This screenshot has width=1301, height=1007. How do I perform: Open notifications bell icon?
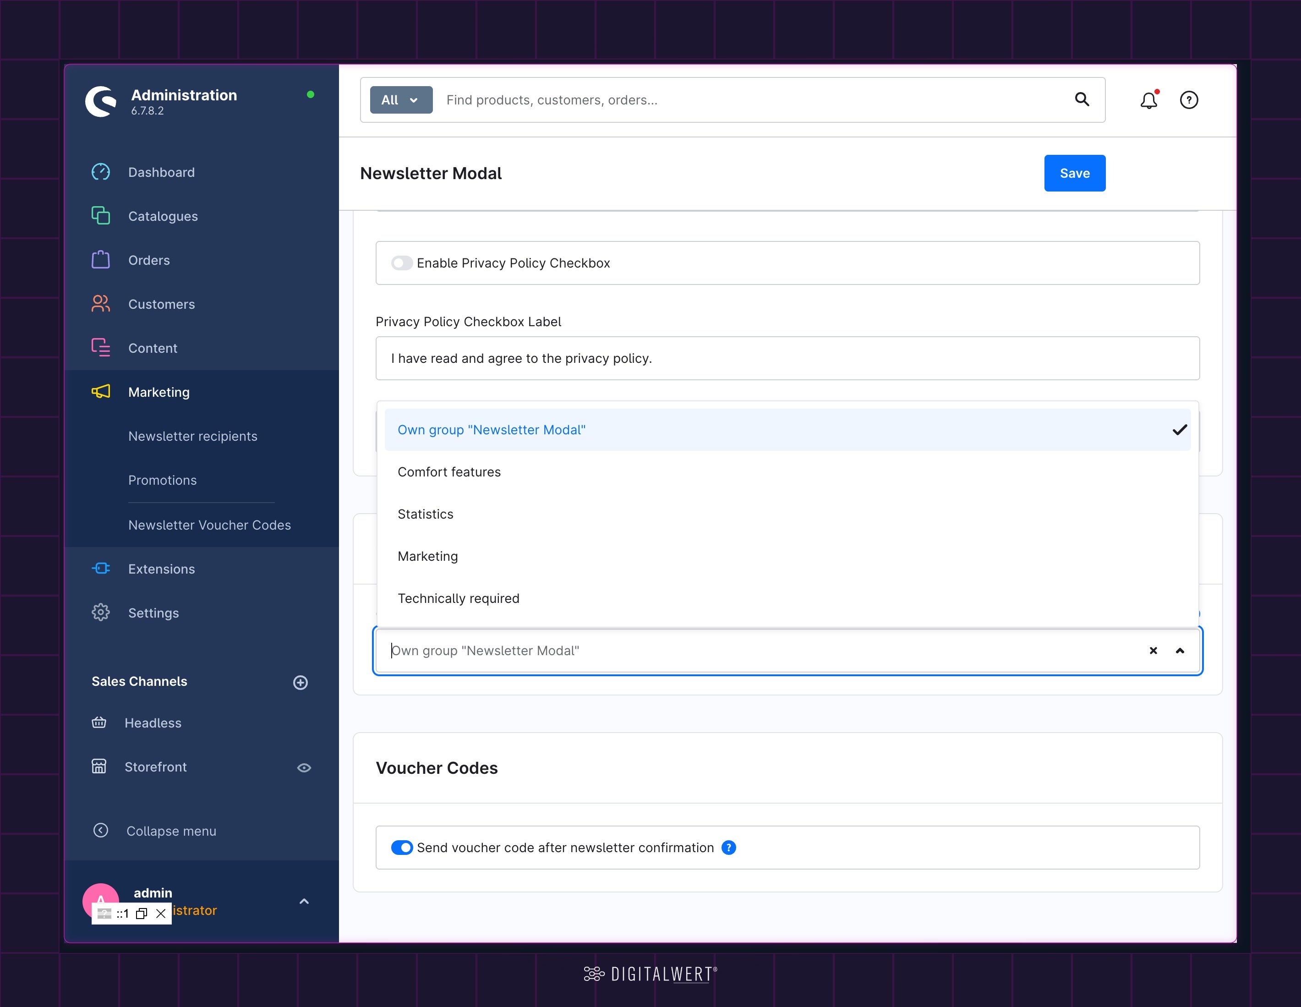[1149, 100]
